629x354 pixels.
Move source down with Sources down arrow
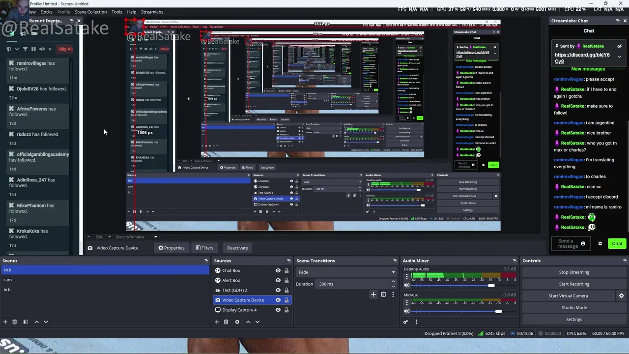tap(257, 322)
